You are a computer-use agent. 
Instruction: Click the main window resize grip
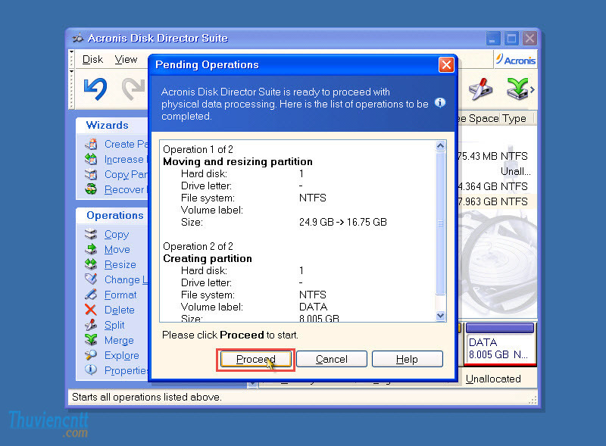[533, 400]
